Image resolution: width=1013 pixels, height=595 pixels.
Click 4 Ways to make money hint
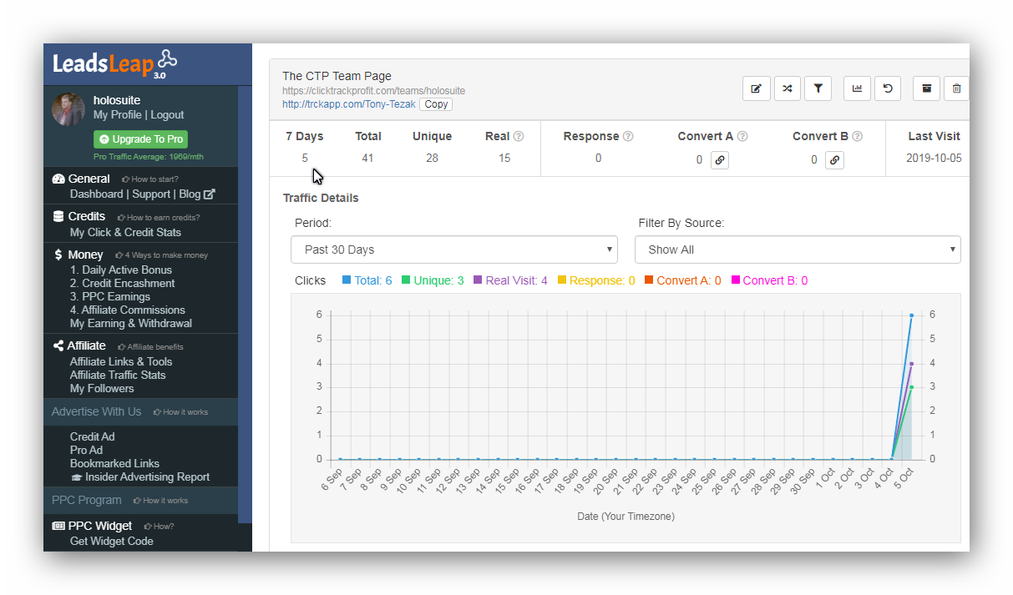pos(161,255)
